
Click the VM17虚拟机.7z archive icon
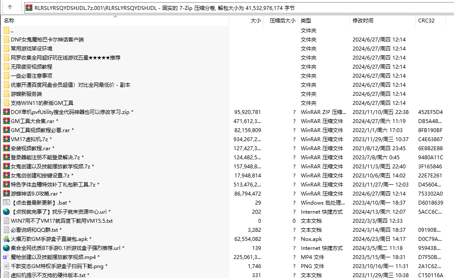[6, 139]
